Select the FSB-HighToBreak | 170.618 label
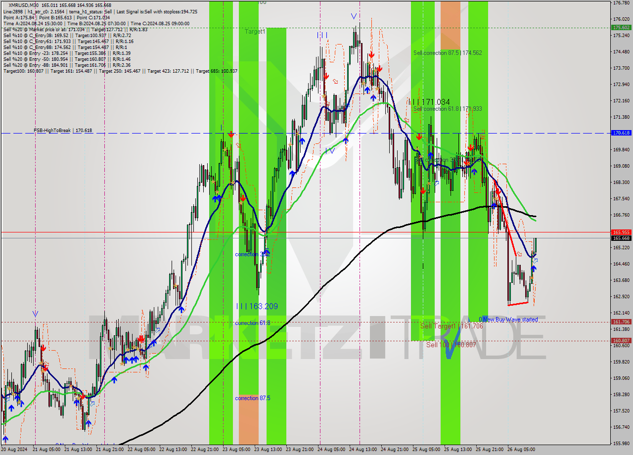 [x=63, y=131]
